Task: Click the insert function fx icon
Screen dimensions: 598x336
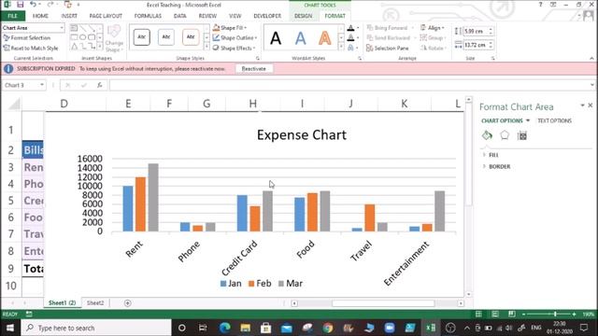Action: click(x=99, y=85)
